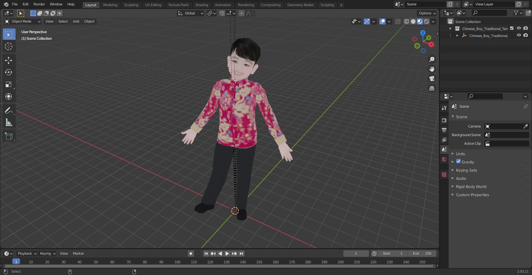The width and height of the screenshot is (532, 275).
Task: Choose the Move tool
Action: pyautogui.click(x=9, y=60)
